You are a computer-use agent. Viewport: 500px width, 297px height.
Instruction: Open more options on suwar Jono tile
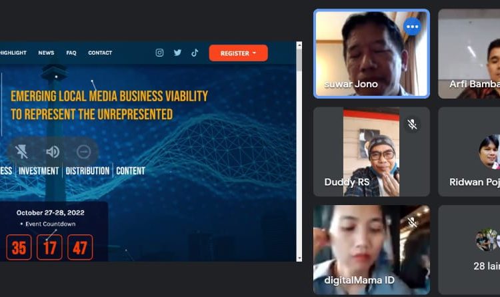pos(412,27)
